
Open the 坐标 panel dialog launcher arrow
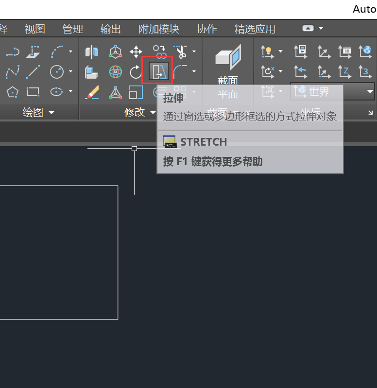click(370, 113)
